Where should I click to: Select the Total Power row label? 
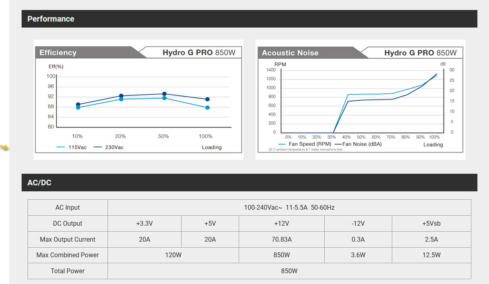pyautogui.click(x=68, y=271)
